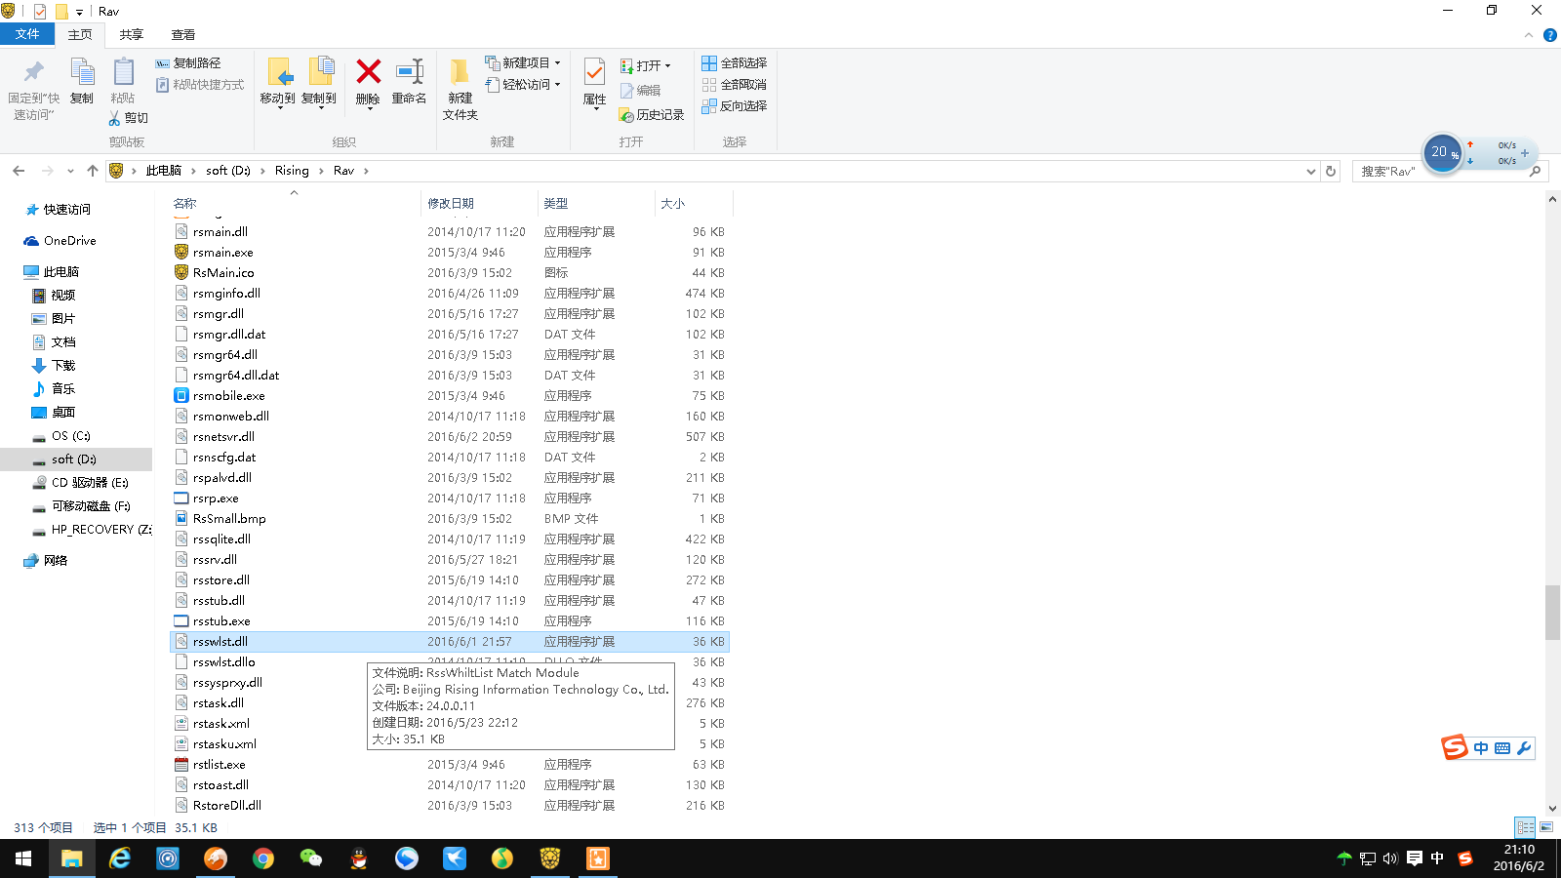Click the Pin to Quick access icon
1561x878 pixels.
pyautogui.click(x=34, y=72)
